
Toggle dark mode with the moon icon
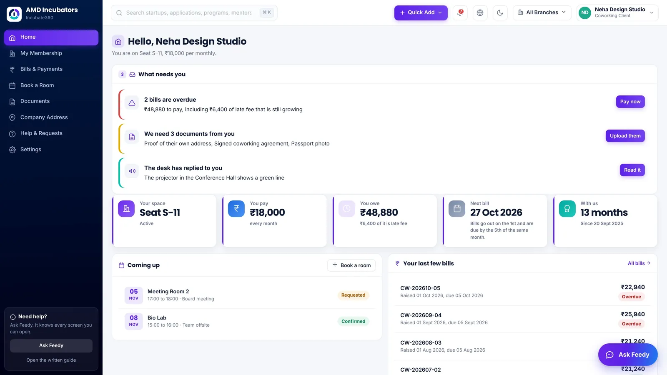click(x=500, y=12)
